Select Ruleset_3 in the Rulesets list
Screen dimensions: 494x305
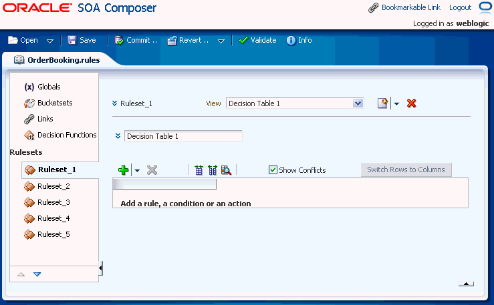click(47, 202)
